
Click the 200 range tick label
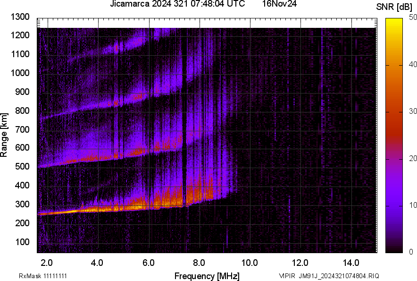[22, 223]
